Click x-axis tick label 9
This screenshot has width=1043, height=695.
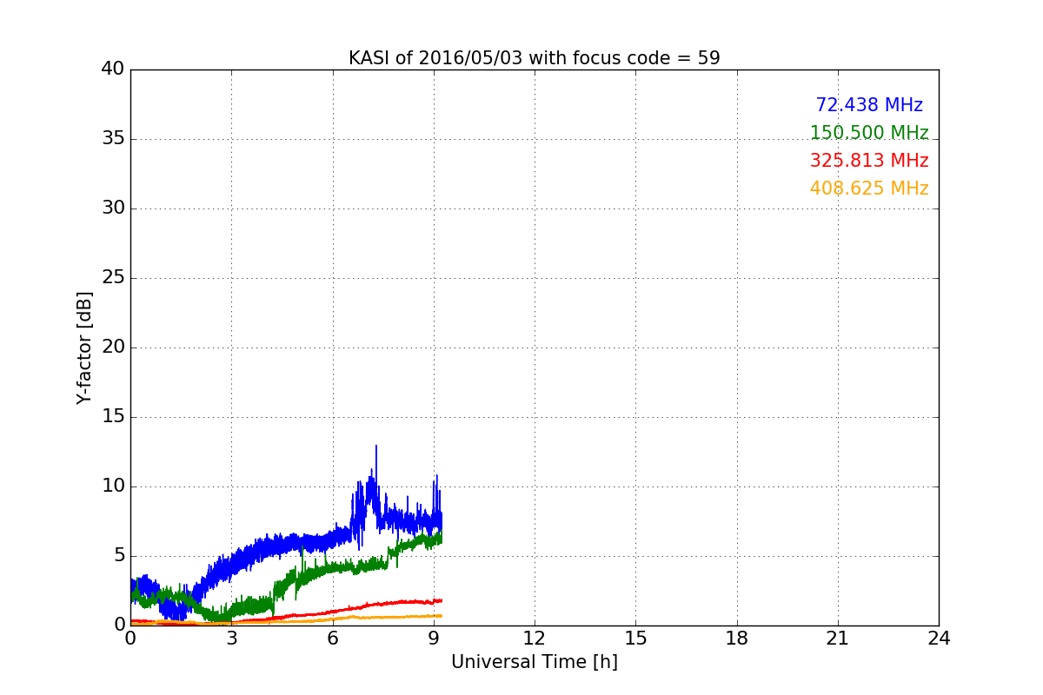(x=434, y=639)
